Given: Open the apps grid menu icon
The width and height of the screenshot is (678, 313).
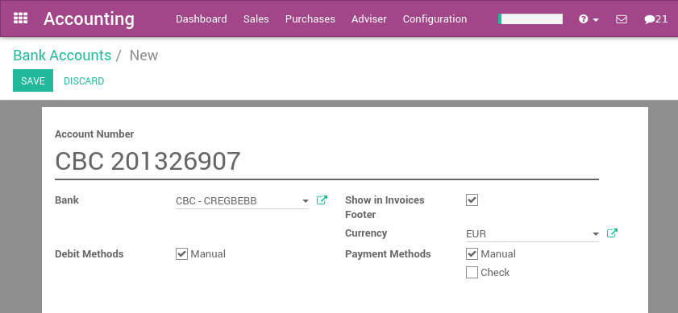Looking at the screenshot, I should (x=20, y=19).
